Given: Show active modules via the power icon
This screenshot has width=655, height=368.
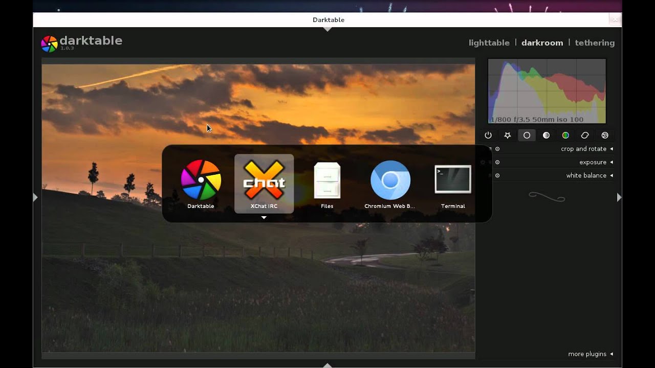Looking at the screenshot, I should (488, 135).
